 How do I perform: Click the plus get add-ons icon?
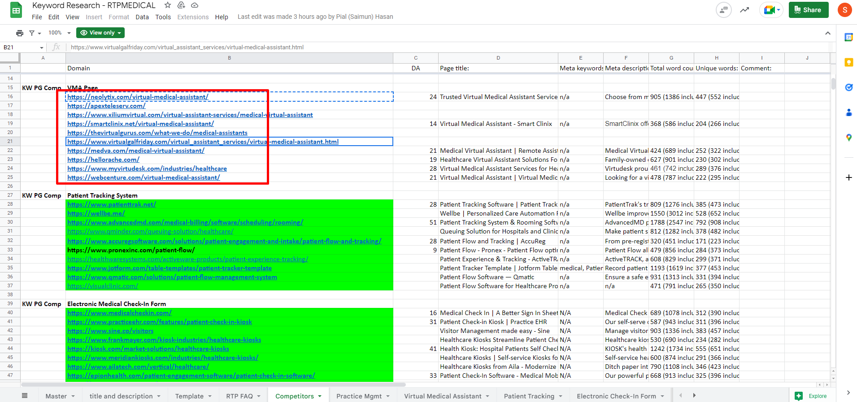click(x=848, y=177)
